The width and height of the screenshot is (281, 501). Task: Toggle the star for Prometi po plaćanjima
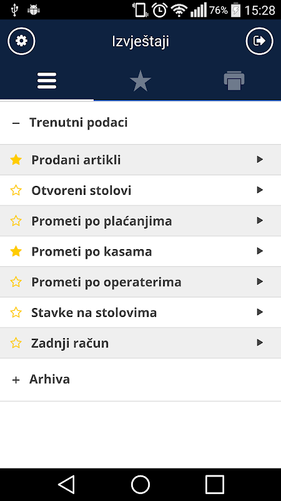(16, 221)
